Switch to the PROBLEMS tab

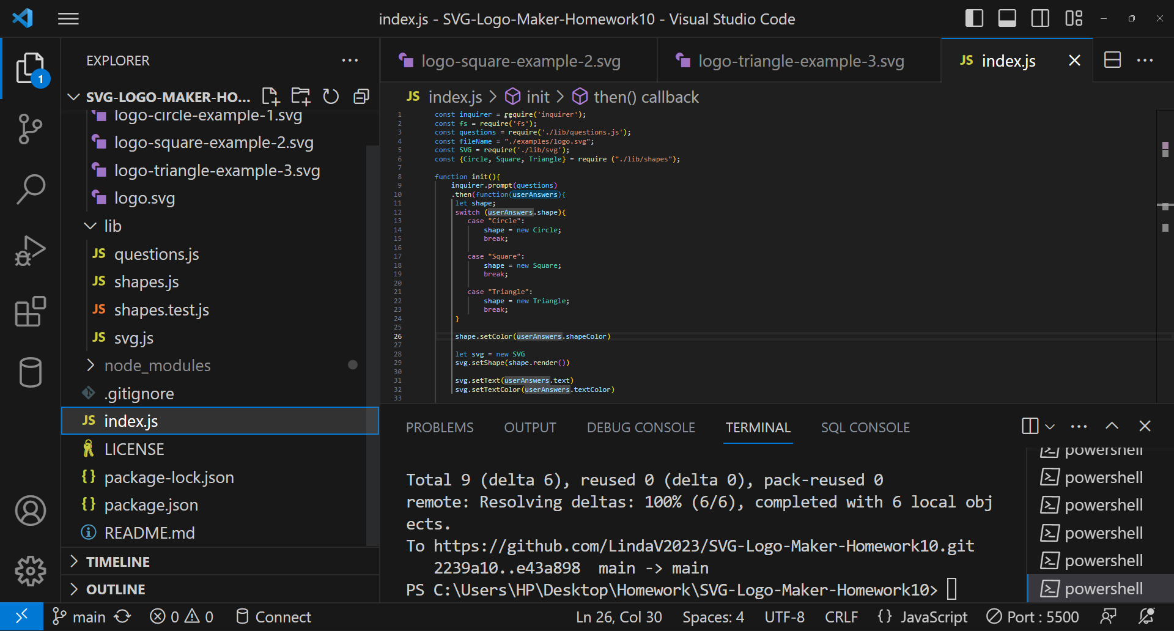point(440,427)
